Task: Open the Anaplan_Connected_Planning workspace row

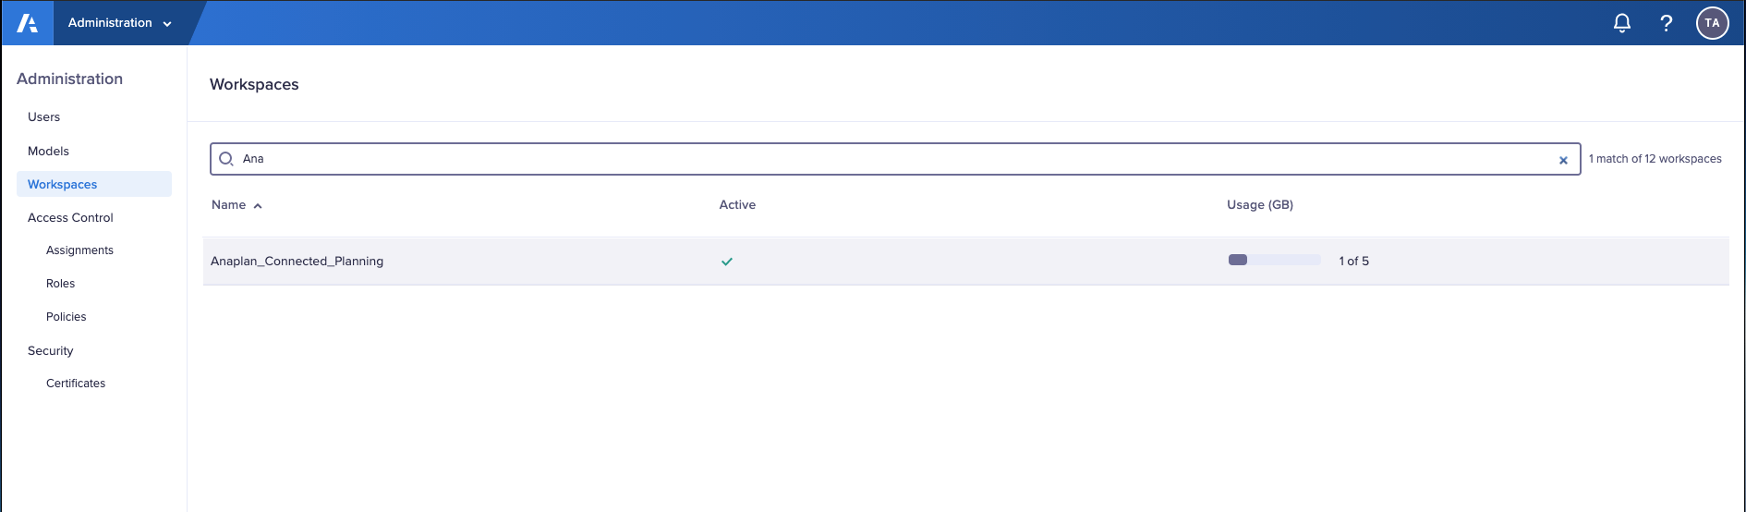Action: (x=965, y=262)
